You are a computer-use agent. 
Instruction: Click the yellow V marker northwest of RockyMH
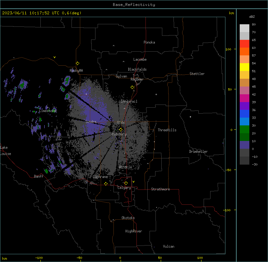(54, 57)
